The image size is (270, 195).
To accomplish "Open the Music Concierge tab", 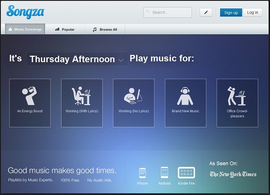I will pos(25,29).
